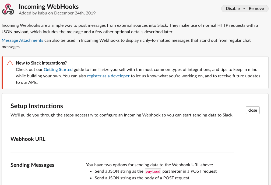Click the 'We'll guide you through' description text
Viewport: 271px width, 185px height.
(x=122, y=115)
